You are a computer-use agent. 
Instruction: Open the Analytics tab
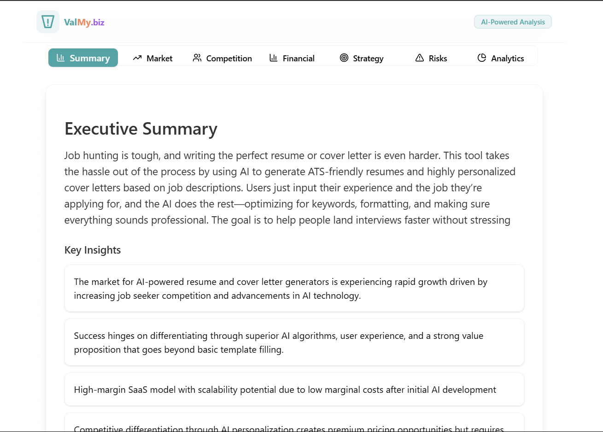tap(501, 58)
